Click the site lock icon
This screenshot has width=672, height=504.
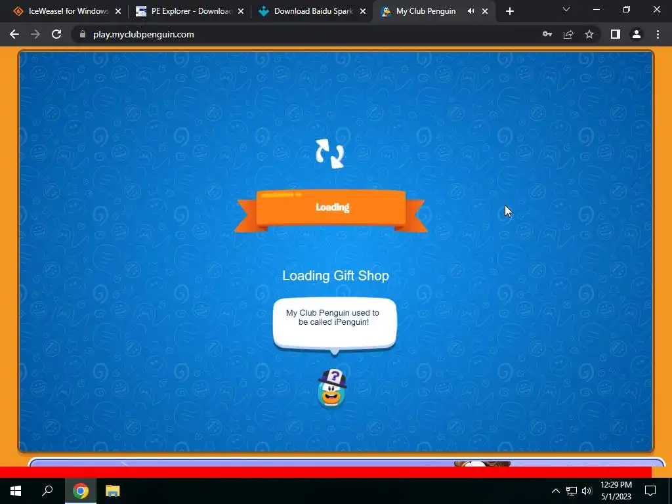click(83, 34)
